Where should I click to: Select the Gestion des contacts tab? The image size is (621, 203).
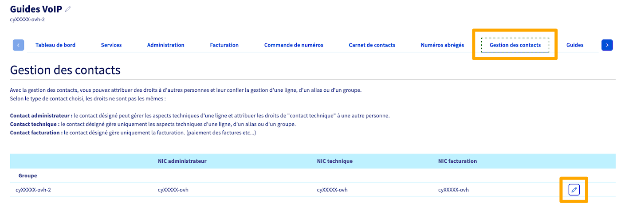pos(515,45)
